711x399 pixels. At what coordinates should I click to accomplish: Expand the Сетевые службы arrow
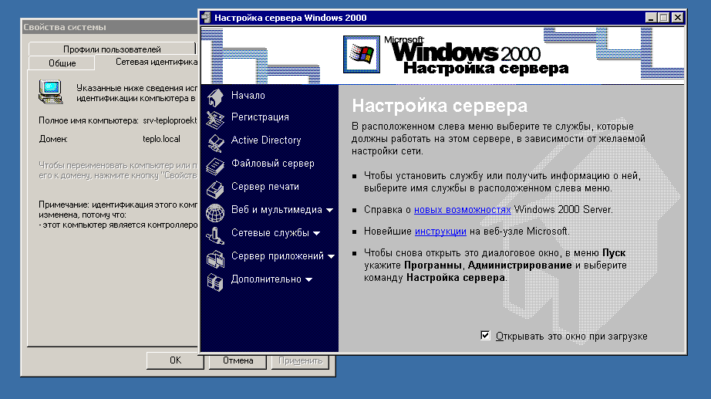pos(316,233)
